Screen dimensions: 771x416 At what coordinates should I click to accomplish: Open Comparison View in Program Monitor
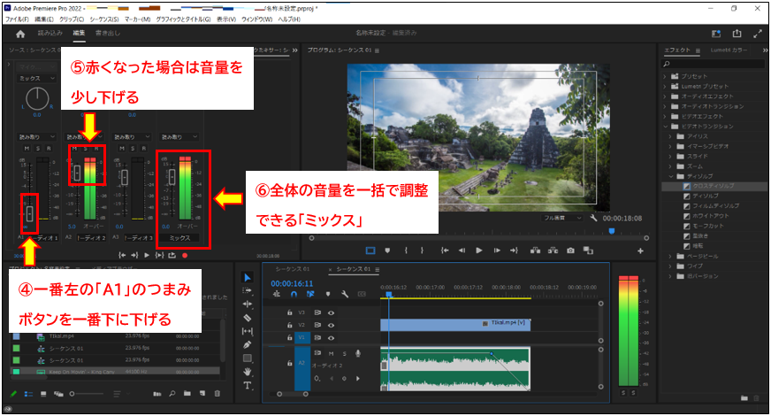tap(588, 250)
